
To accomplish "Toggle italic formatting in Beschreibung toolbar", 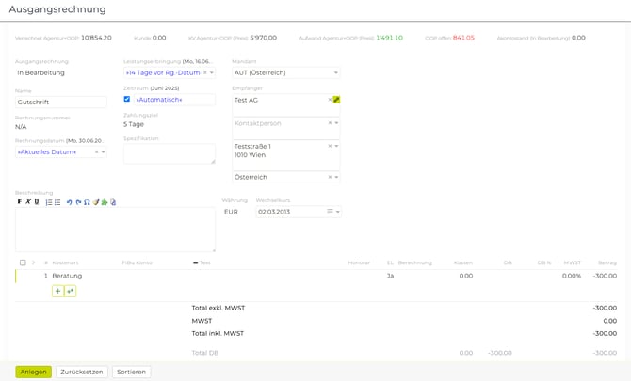I will pos(28,202).
